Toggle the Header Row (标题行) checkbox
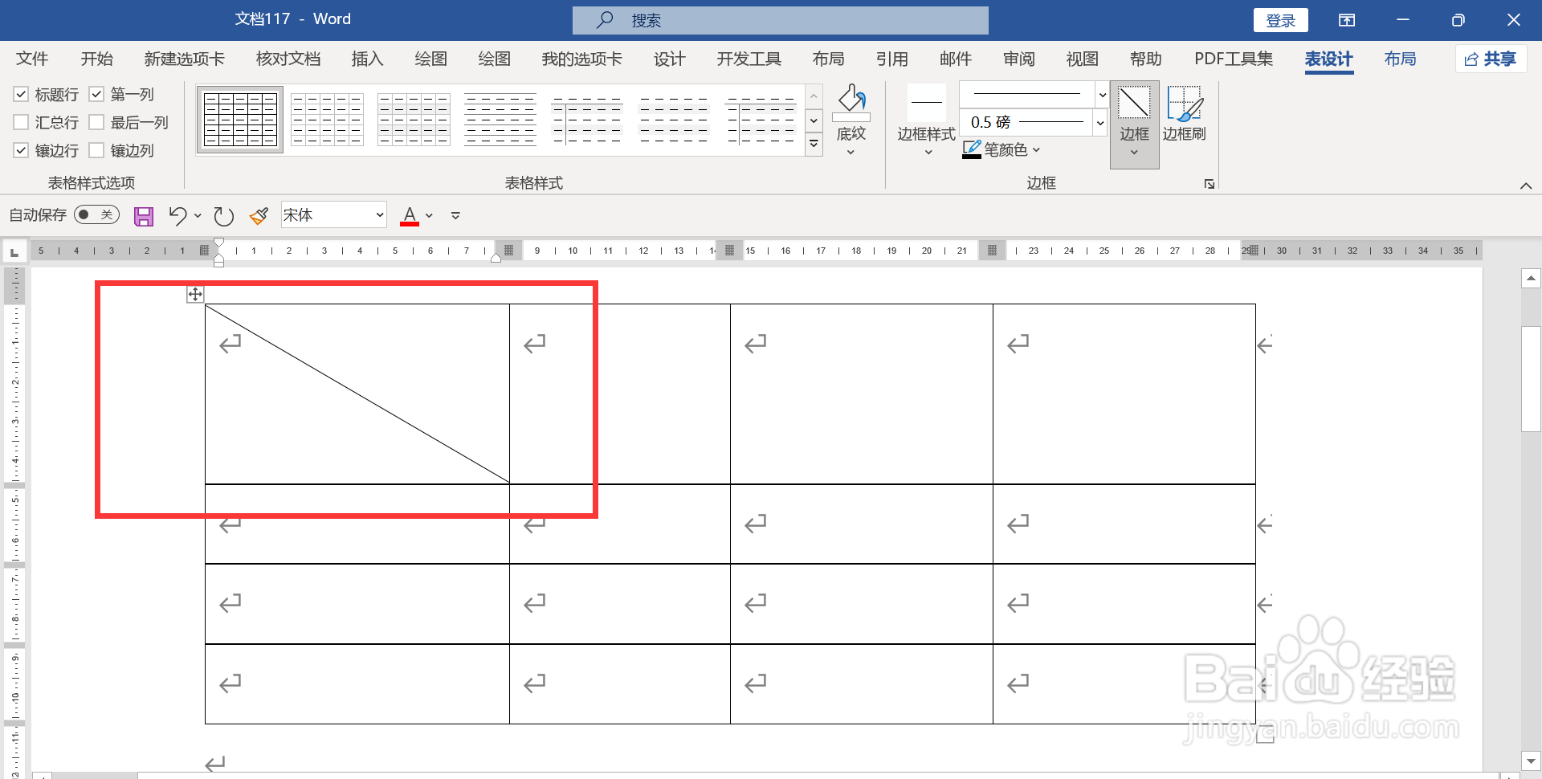 coord(22,95)
